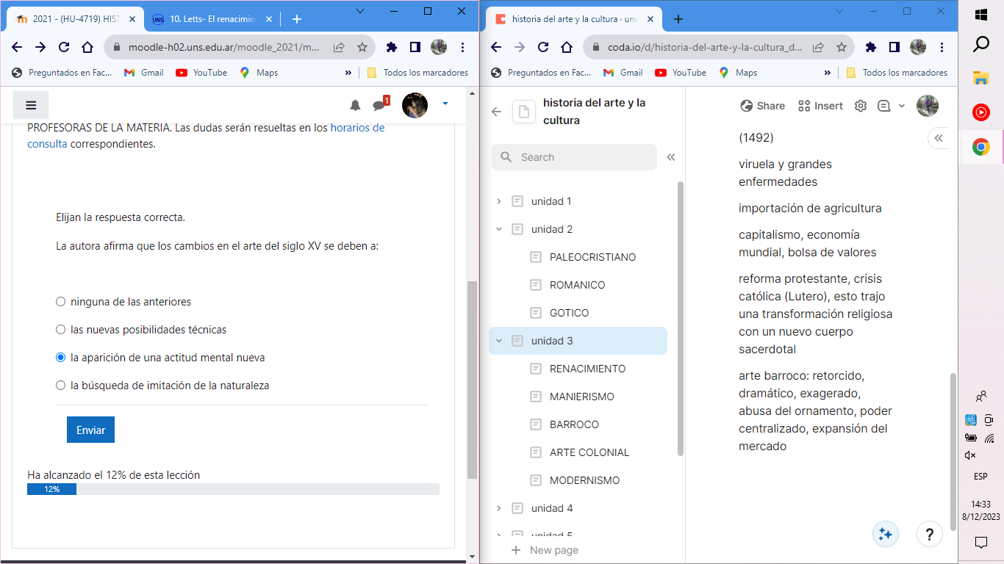Open extensions puzzle icon in Moodle window
This screenshot has width=1004, height=564.
[x=392, y=47]
